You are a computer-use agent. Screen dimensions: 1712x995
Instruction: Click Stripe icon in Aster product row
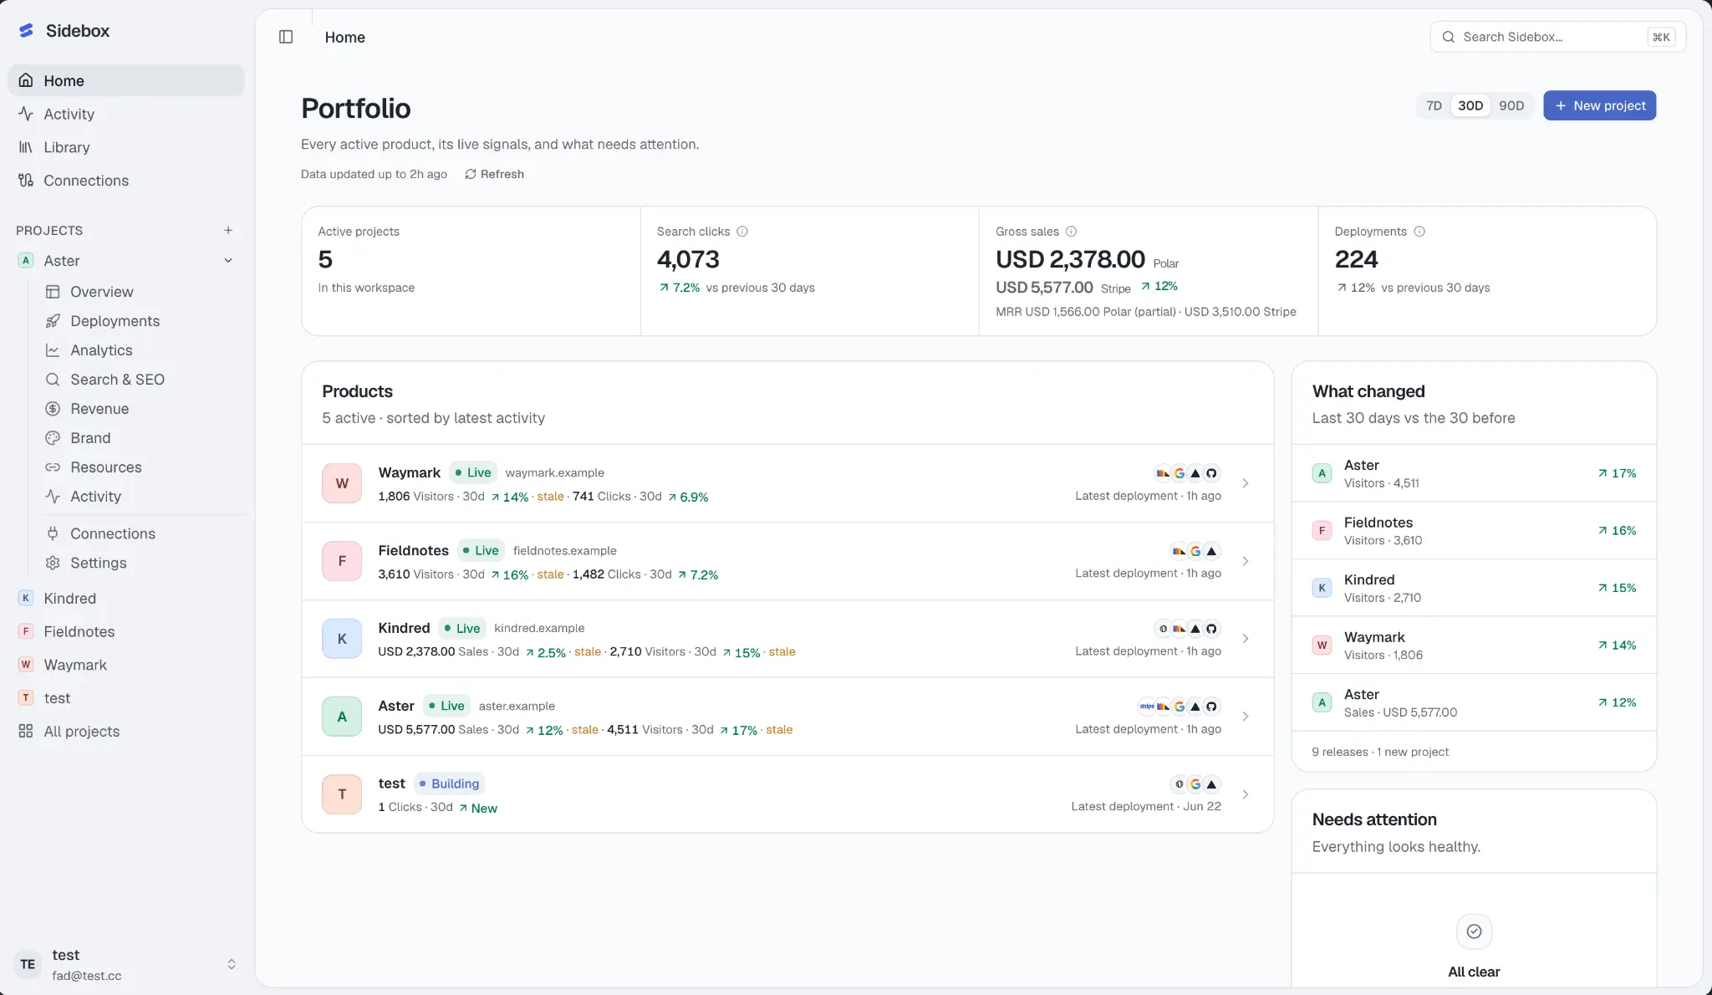coord(1147,707)
